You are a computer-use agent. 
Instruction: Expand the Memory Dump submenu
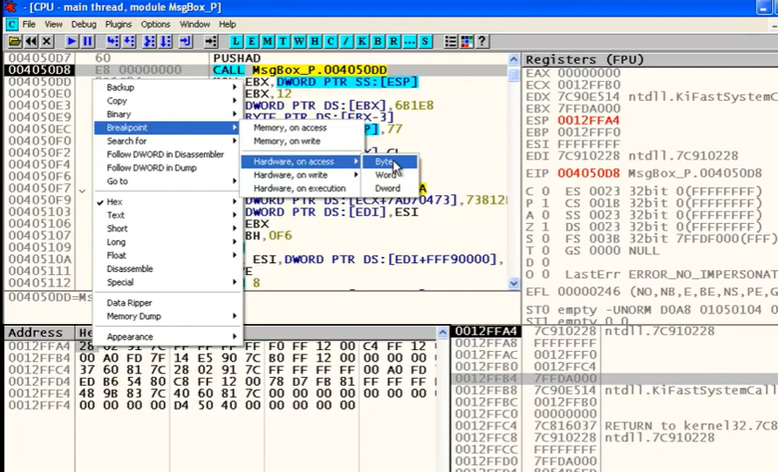(x=167, y=316)
